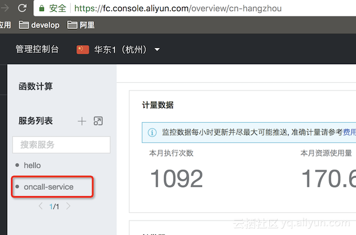Image resolution: width=356 pixels, height=235 pixels.
Task: Click the browser address bar URL
Action: (178, 8)
